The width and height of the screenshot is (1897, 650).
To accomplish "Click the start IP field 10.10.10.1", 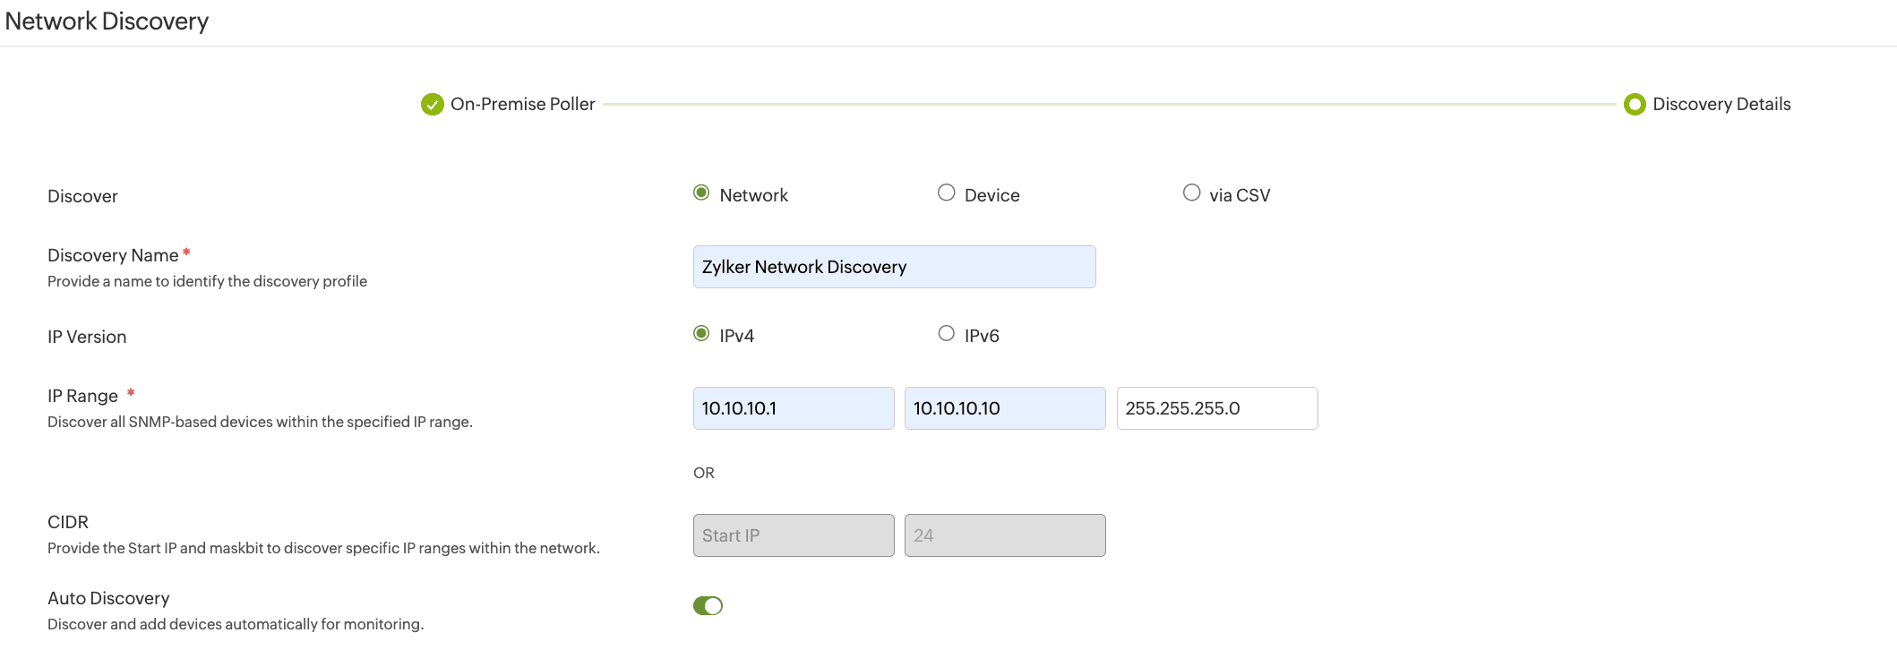I will tap(793, 408).
